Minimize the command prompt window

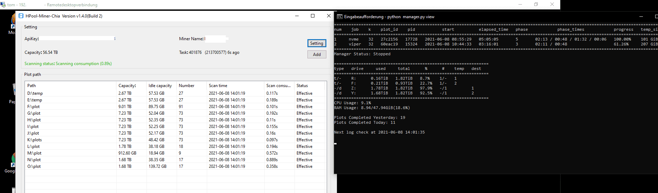pyautogui.click(x=641, y=16)
